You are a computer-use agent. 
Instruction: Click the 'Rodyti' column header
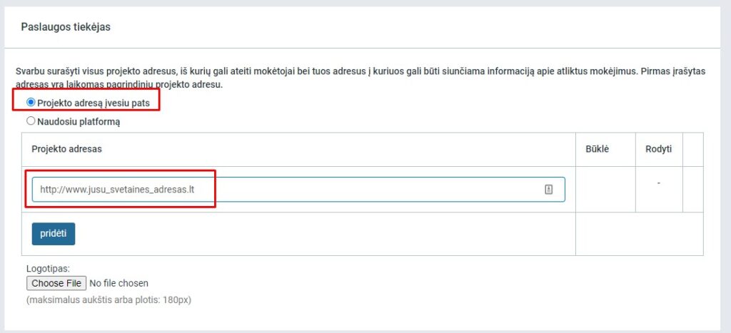[657, 149]
